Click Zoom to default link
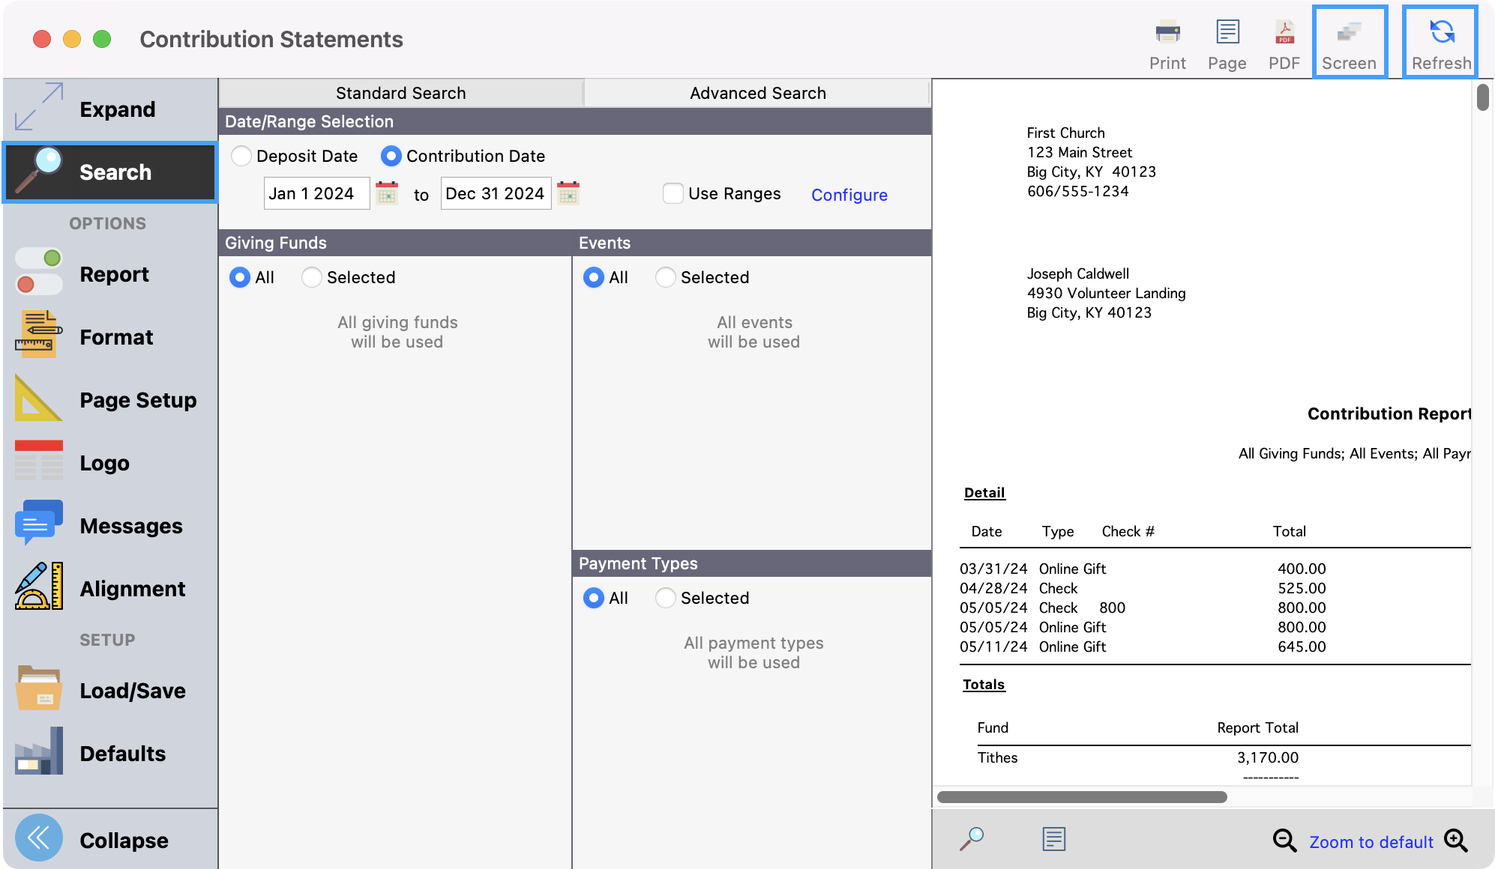Screen dimensions: 1495x869 coord(1371,842)
